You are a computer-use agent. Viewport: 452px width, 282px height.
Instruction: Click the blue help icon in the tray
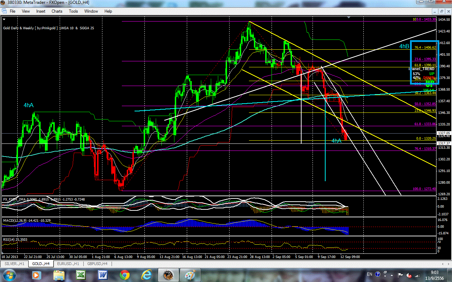coord(378,274)
